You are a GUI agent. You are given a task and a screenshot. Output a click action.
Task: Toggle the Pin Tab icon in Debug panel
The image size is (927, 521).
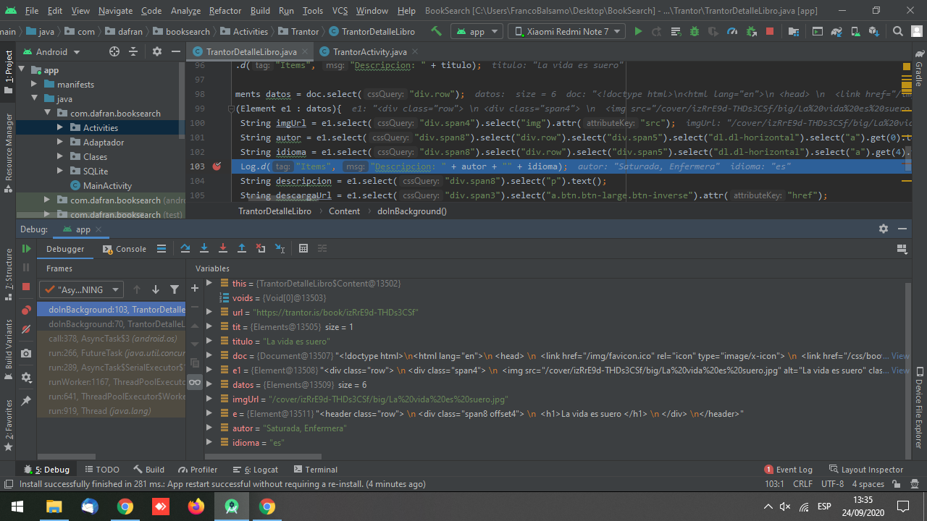point(26,400)
